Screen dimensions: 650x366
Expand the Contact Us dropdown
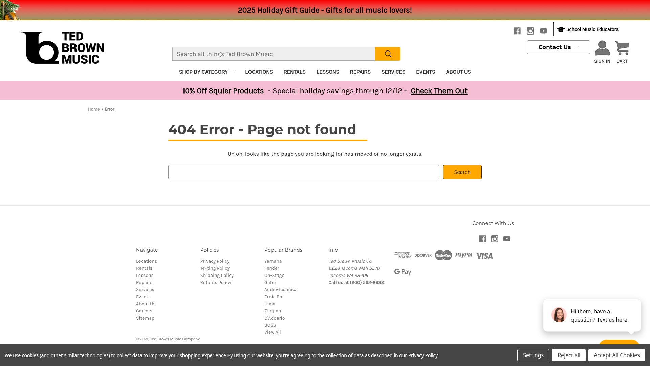(x=558, y=47)
